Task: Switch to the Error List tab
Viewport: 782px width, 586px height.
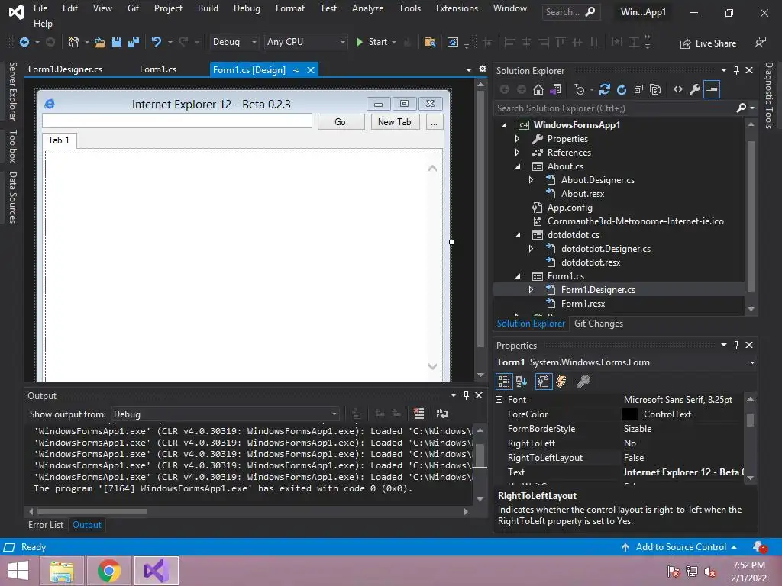Action: tap(46, 525)
